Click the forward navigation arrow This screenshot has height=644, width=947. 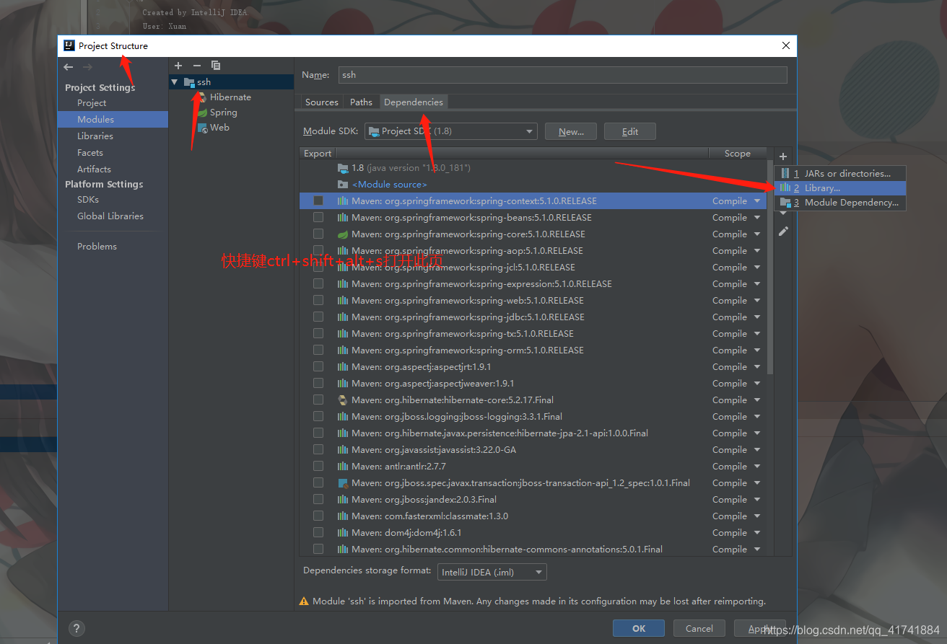point(87,67)
